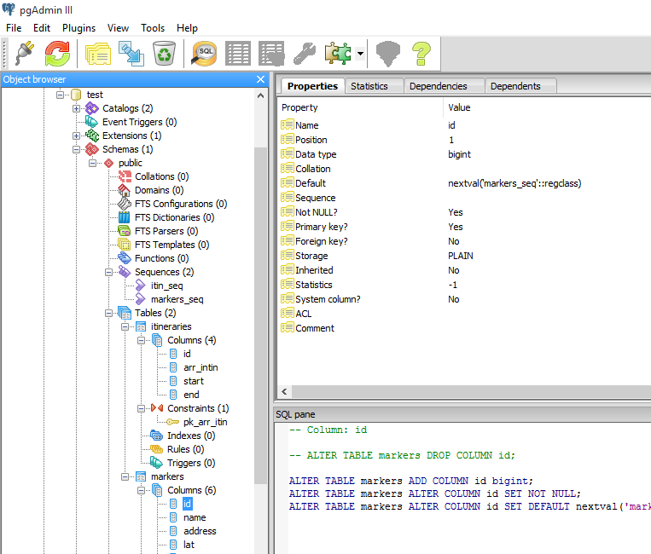Open the plugins puzzle piece icon

338,54
